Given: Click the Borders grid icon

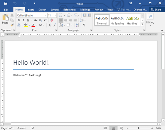Looking at the screenshot, I should (x=68, y=25).
